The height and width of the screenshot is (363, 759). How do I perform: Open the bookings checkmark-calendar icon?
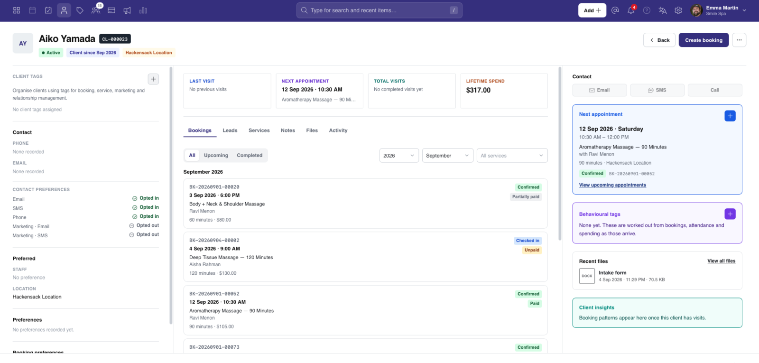coord(48,10)
